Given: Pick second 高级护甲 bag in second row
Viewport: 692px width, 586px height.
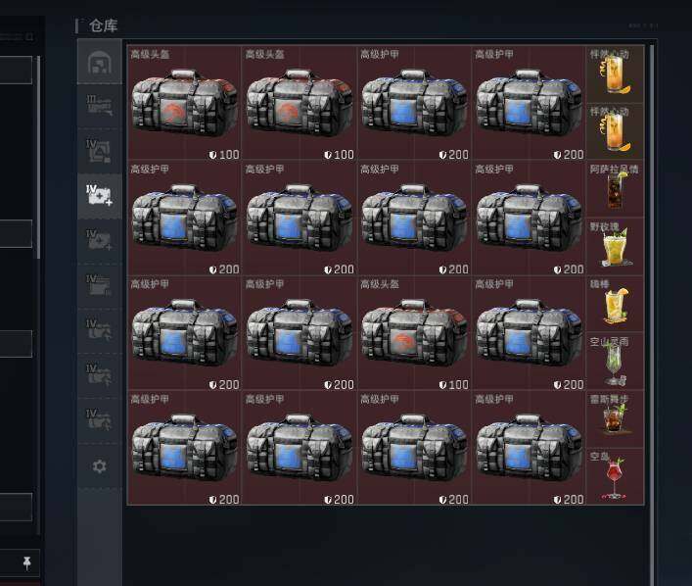Looking at the screenshot, I should coord(300,218).
